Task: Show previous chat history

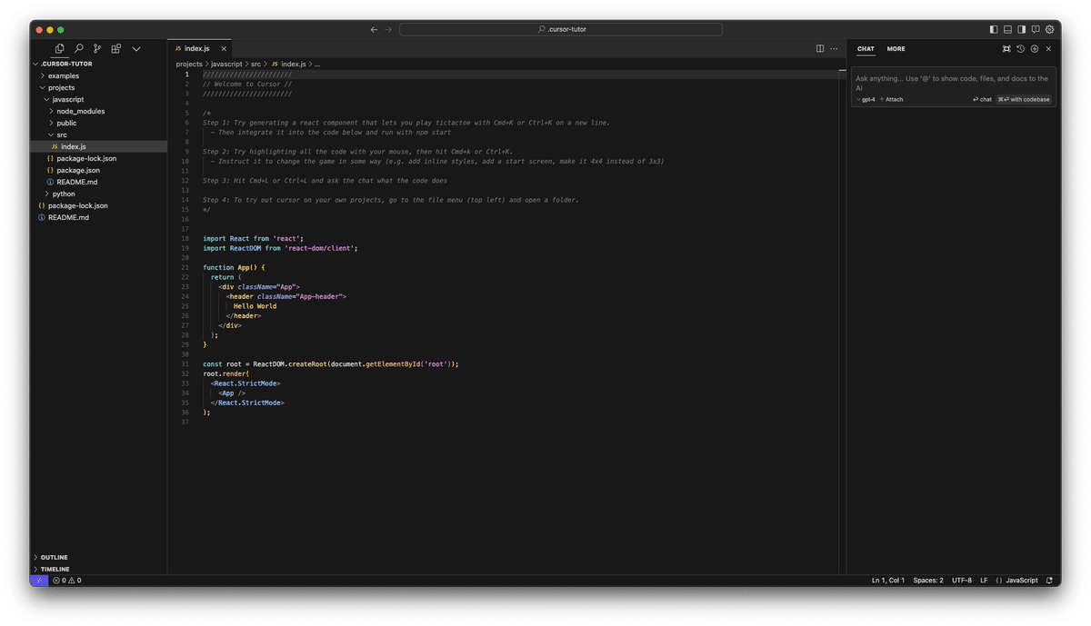Action: coord(1020,49)
